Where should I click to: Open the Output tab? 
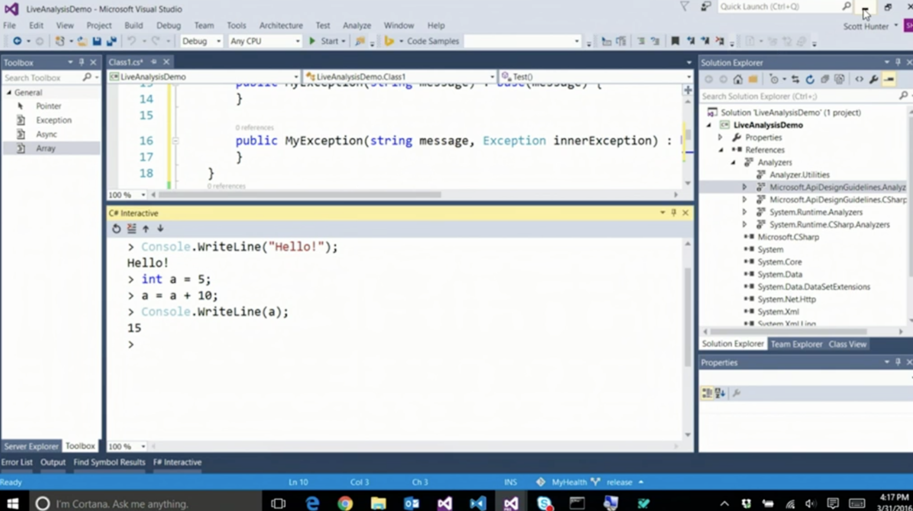pyautogui.click(x=53, y=462)
